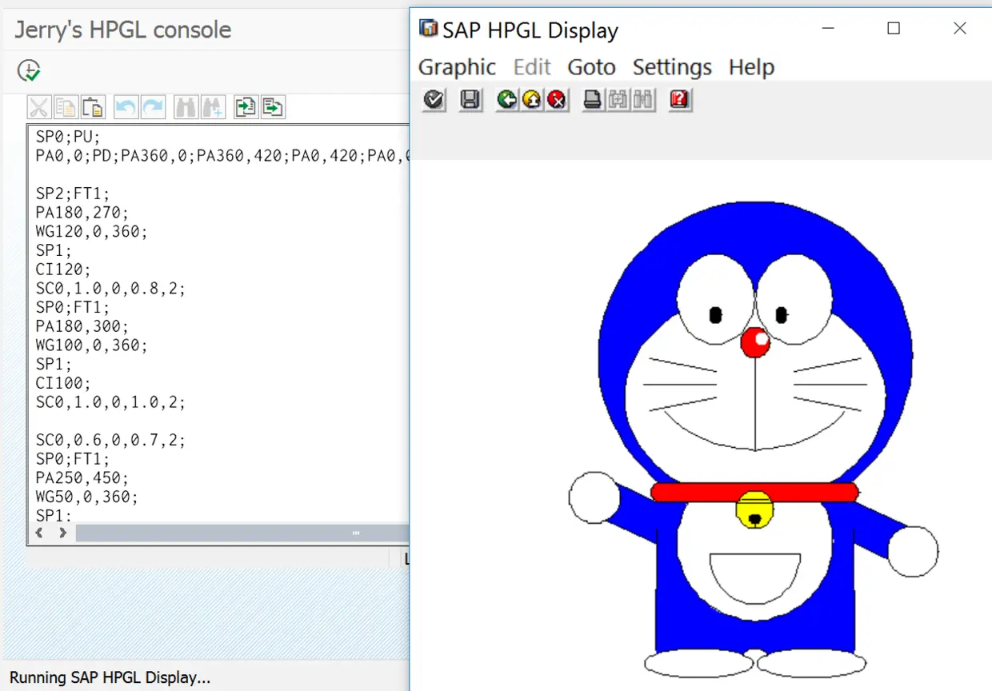992x691 pixels.
Task: Click the code line "PA250,450;"
Action: pos(82,478)
